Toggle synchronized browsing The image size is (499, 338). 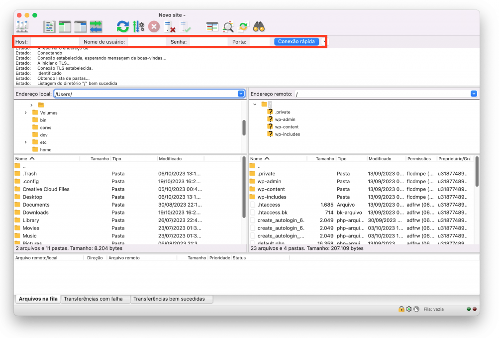[243, 27]
